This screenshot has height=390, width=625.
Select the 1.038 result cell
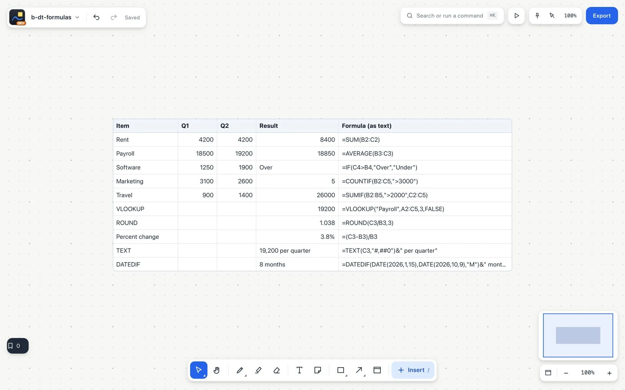(x=297, y=223)
